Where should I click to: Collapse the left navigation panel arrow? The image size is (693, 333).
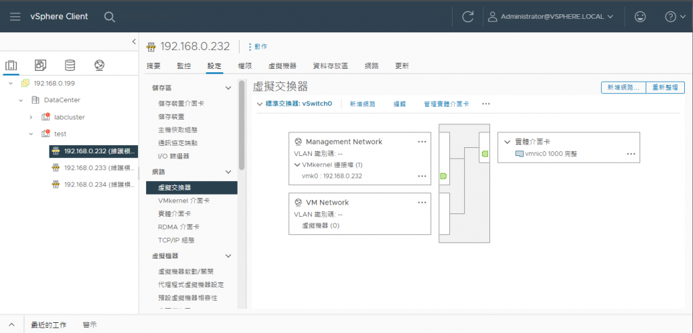coord(133,42)
